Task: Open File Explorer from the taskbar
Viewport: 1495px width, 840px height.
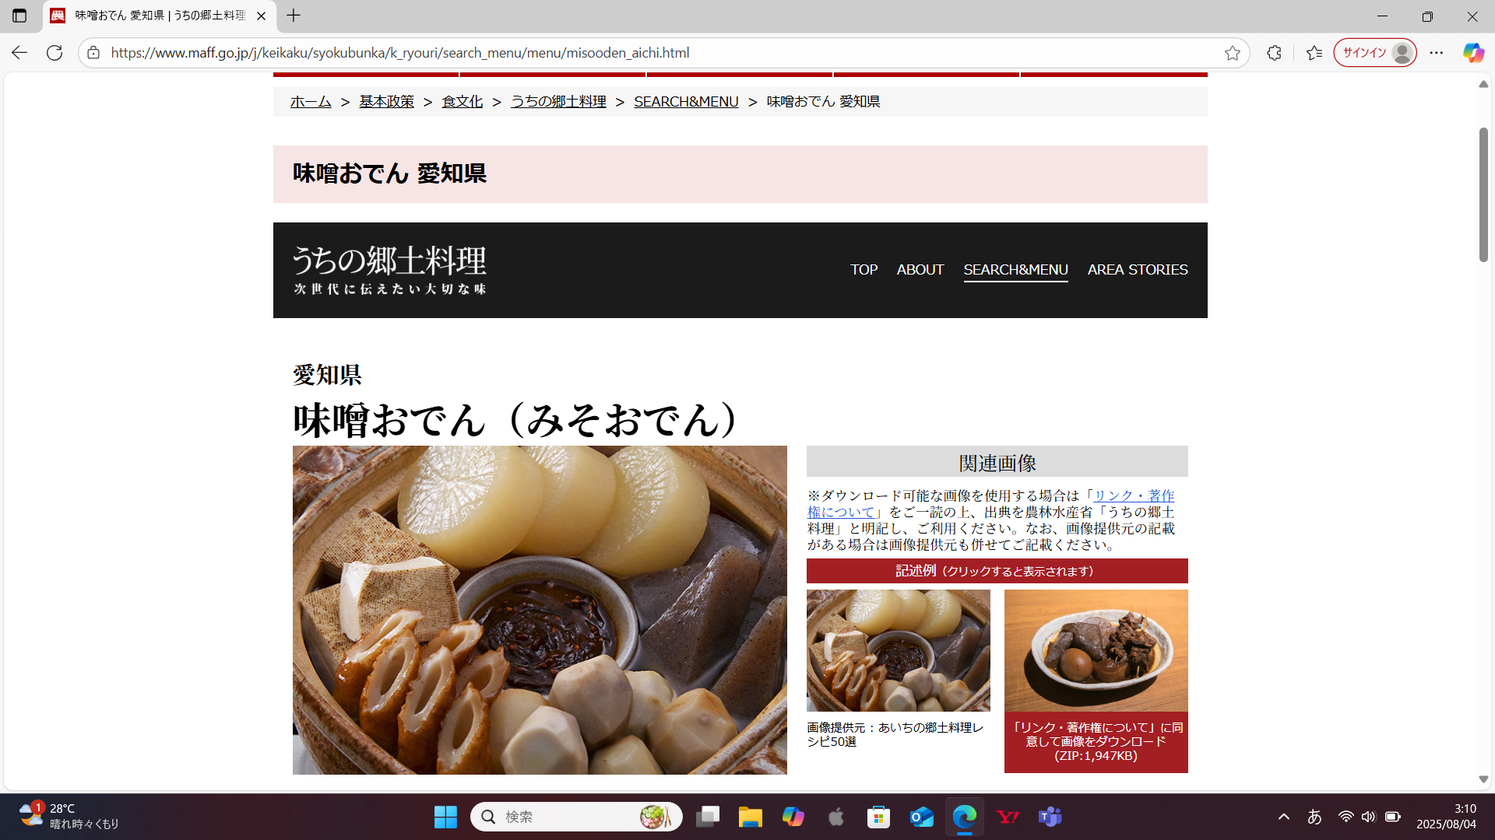Action: [x=750, y=817]
